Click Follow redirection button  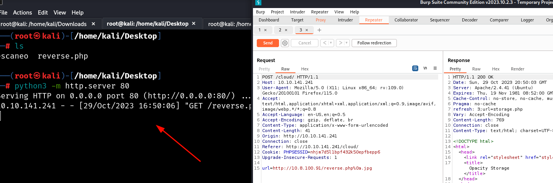click(x=374, y=43)
